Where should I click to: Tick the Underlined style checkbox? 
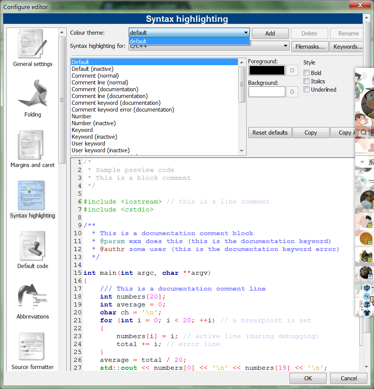307,89
